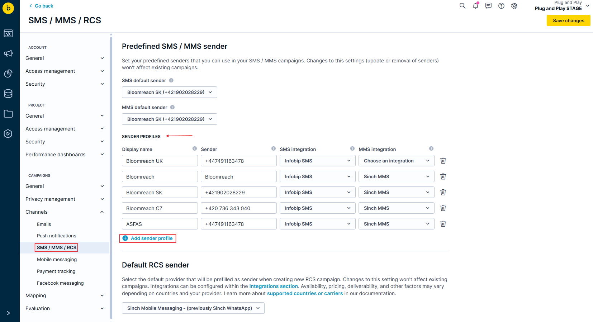Open the play circle icon in left rail
Viewport: 593px width, 322px height.
8,134
